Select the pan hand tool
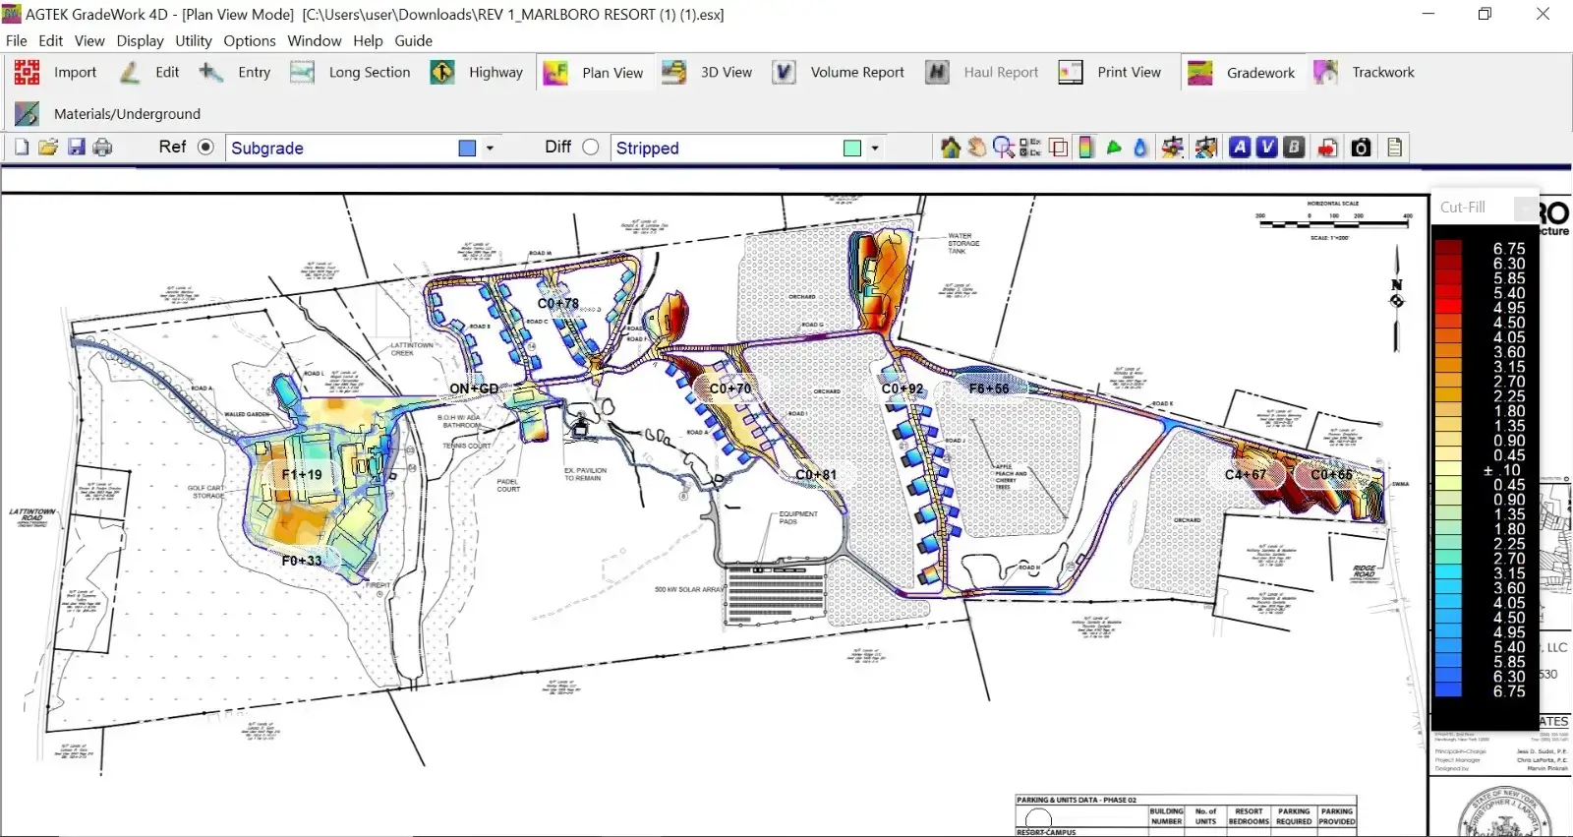 [976, 148]
